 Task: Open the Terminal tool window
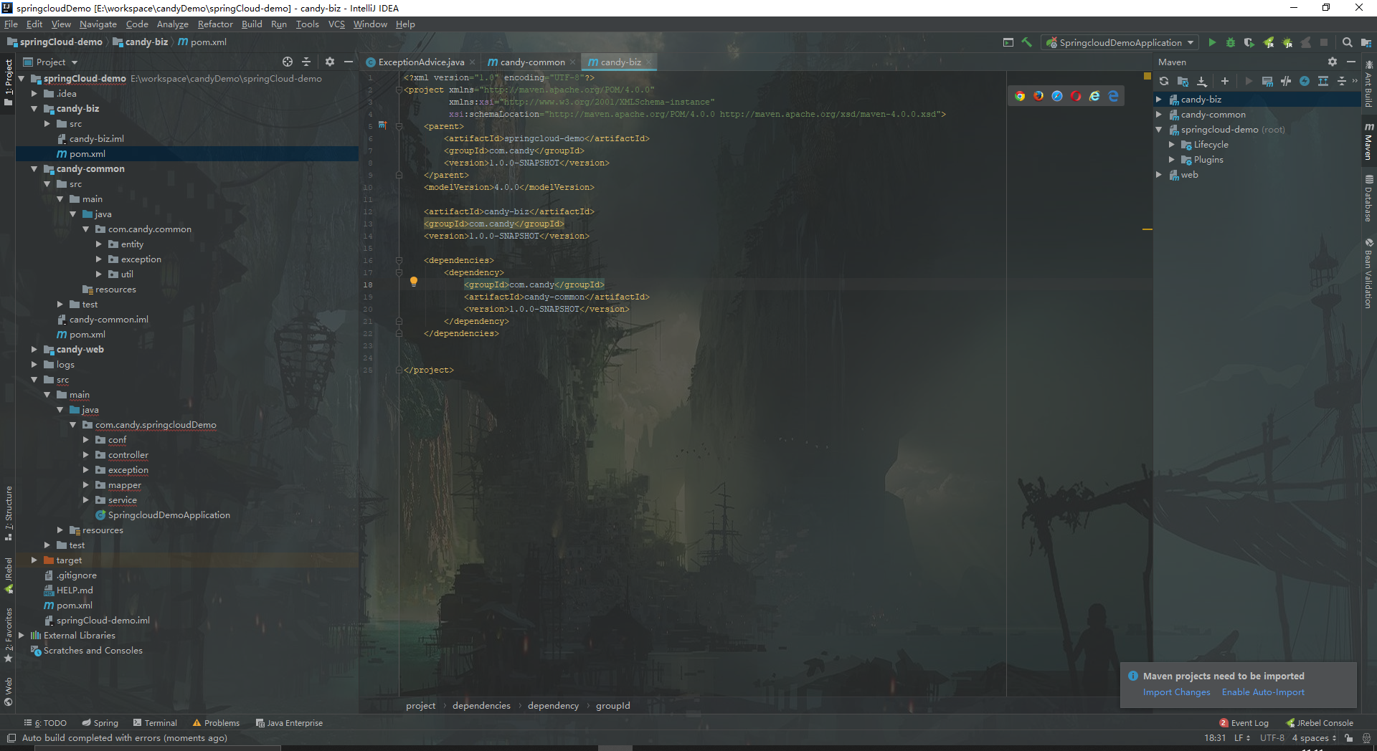click(155, 723)
